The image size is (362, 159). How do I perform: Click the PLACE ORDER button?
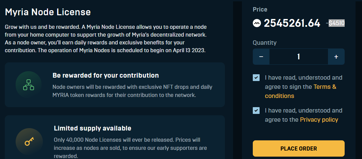click(x=298, y=148)
